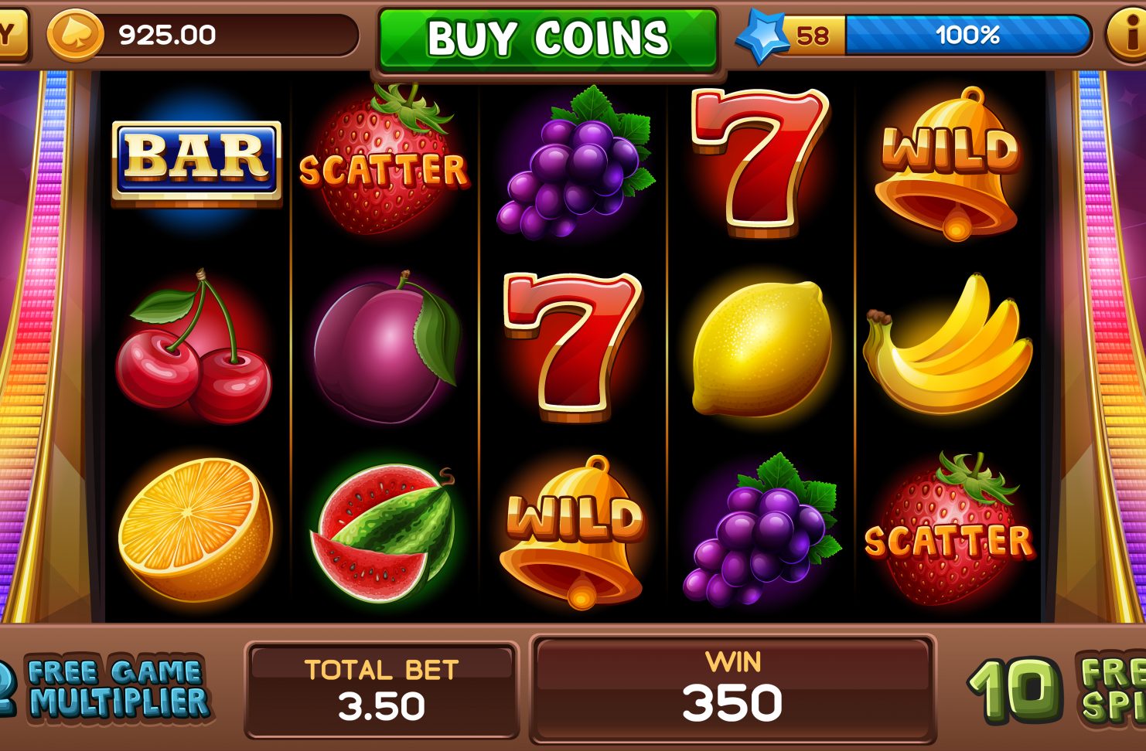Tap the sliced orange symbol
The height and width of the screenshot is (751, 1146).
click(196, 529)
